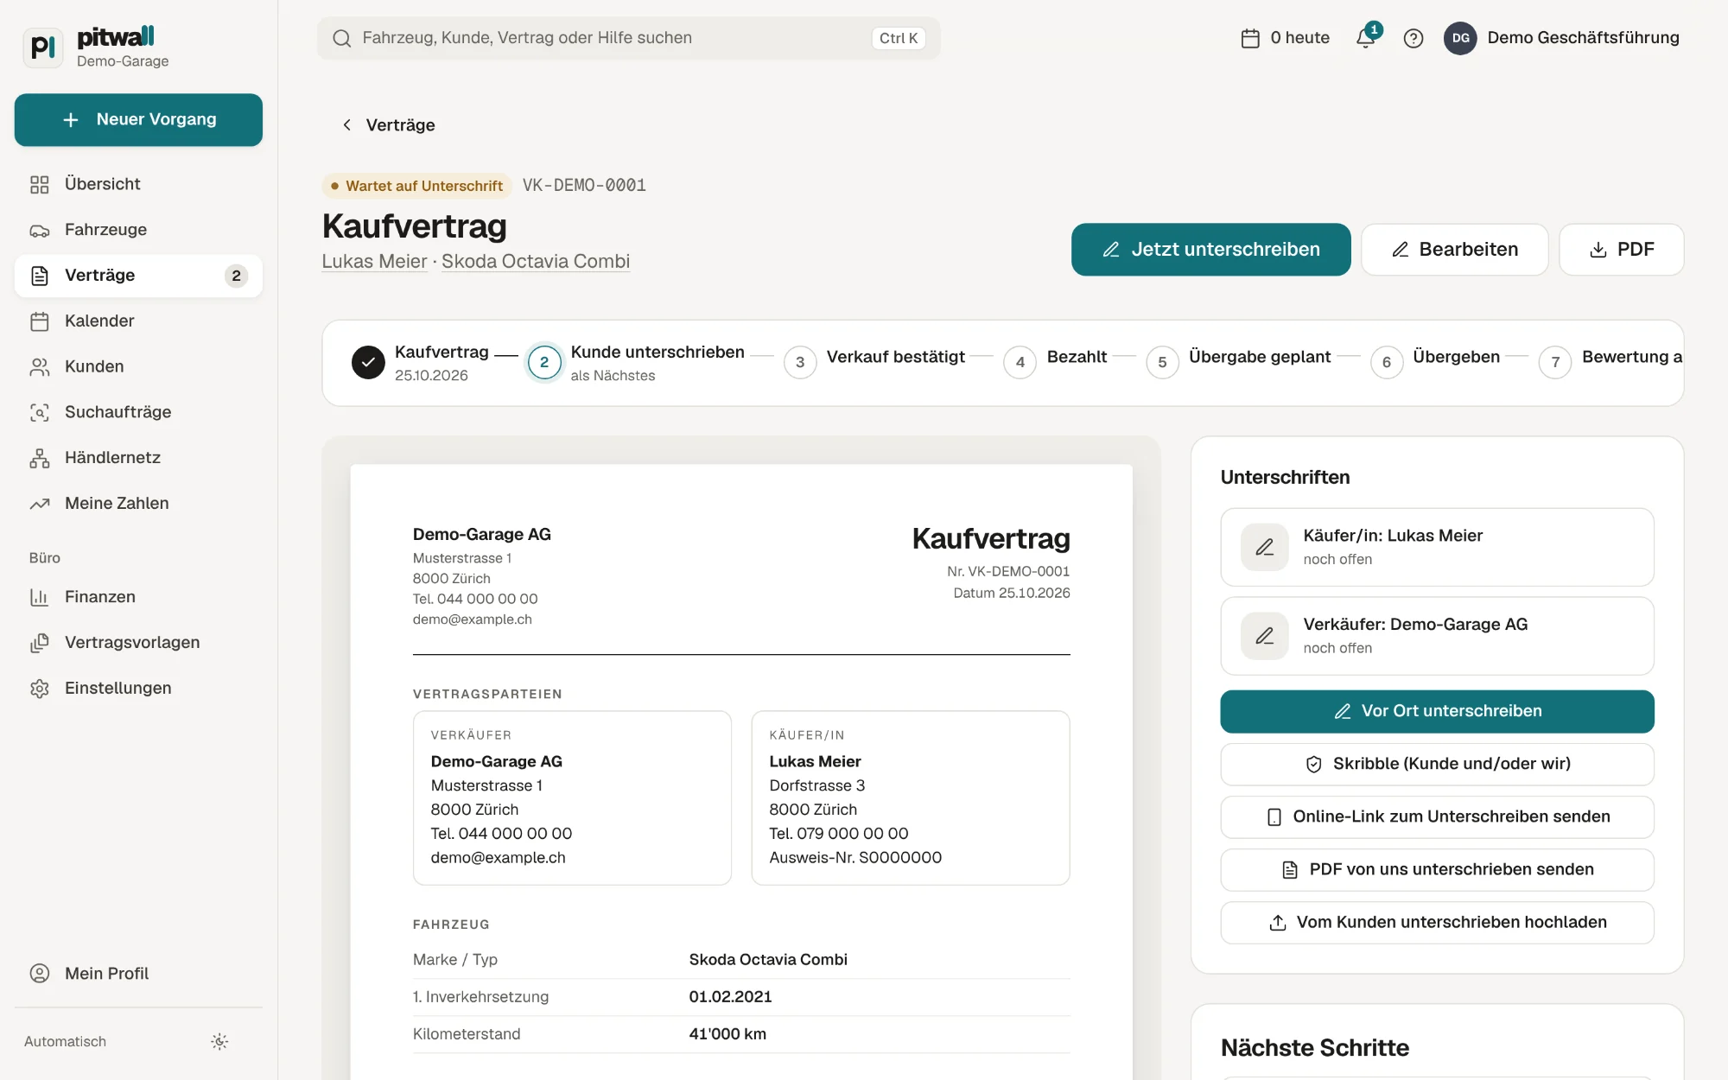Screen dimensions: 1728x1080
Task: Click the Bearbeiten button
Action: [1454, 250]
